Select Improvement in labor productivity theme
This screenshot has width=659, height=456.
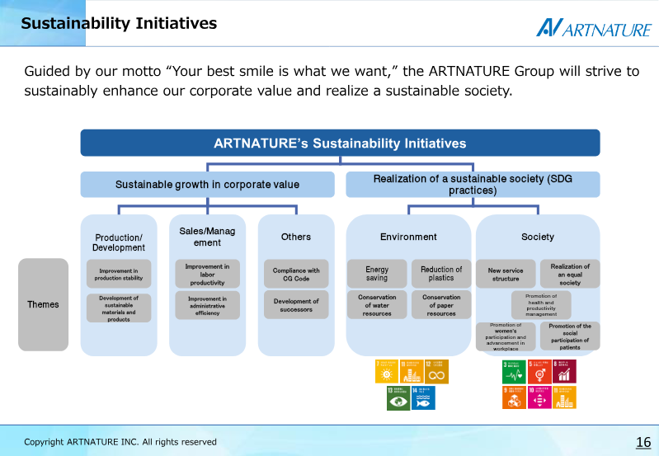[207, 274]
